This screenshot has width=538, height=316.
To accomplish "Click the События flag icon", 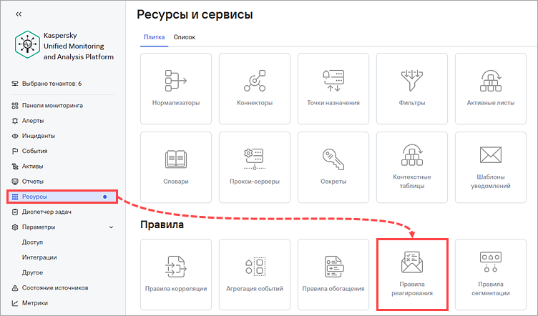I will coord(15,151).
